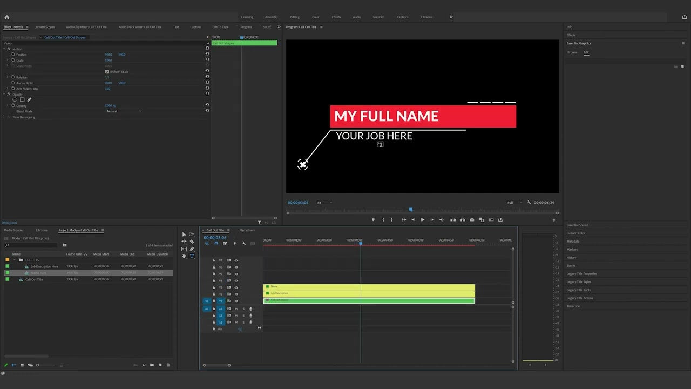Select the Razor tool
Screen dimensions: 691x389
pos(192,242)
